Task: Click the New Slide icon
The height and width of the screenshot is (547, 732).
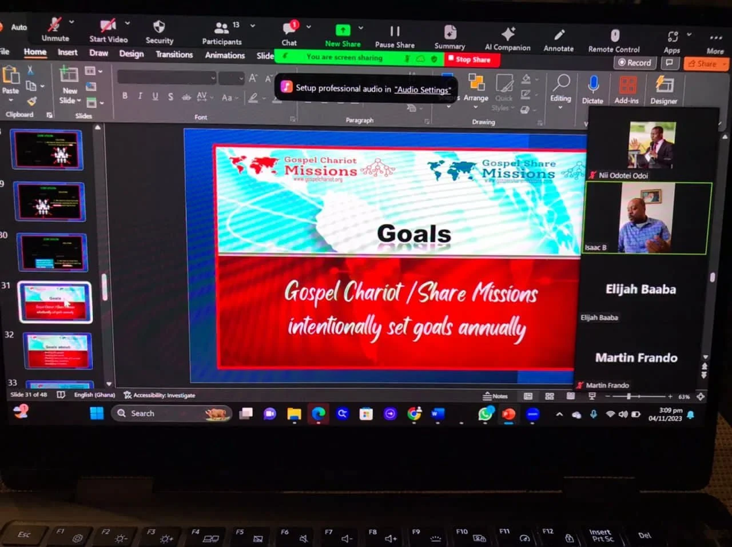Action: click(69, 76)
